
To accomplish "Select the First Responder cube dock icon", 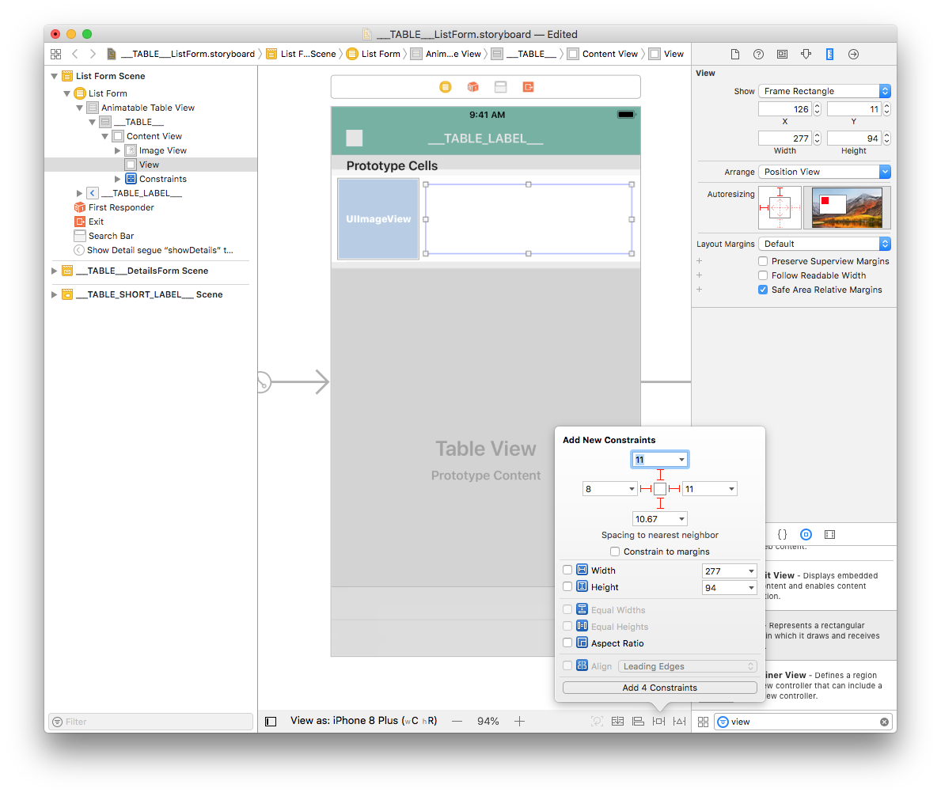I will click(473, 87).
